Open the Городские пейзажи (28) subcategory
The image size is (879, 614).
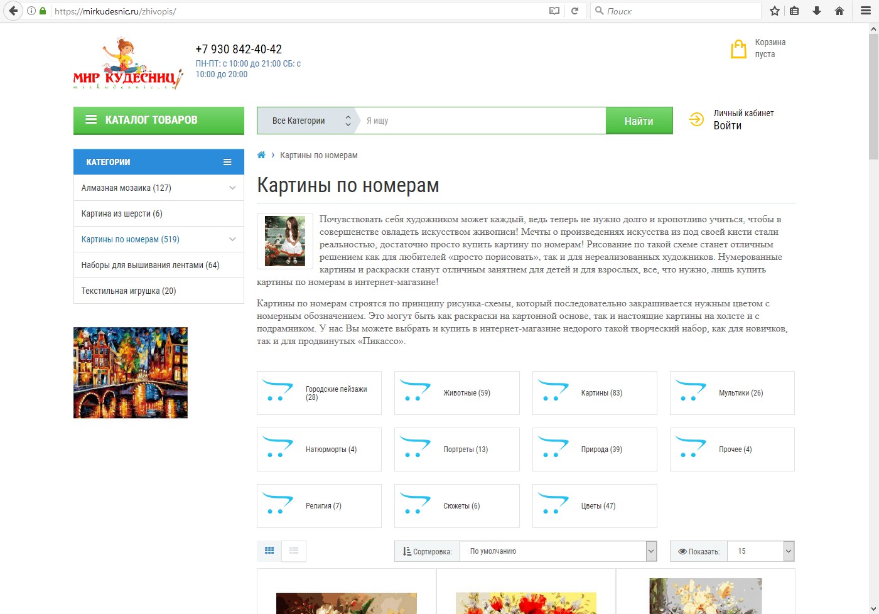[x=319, y=393]
